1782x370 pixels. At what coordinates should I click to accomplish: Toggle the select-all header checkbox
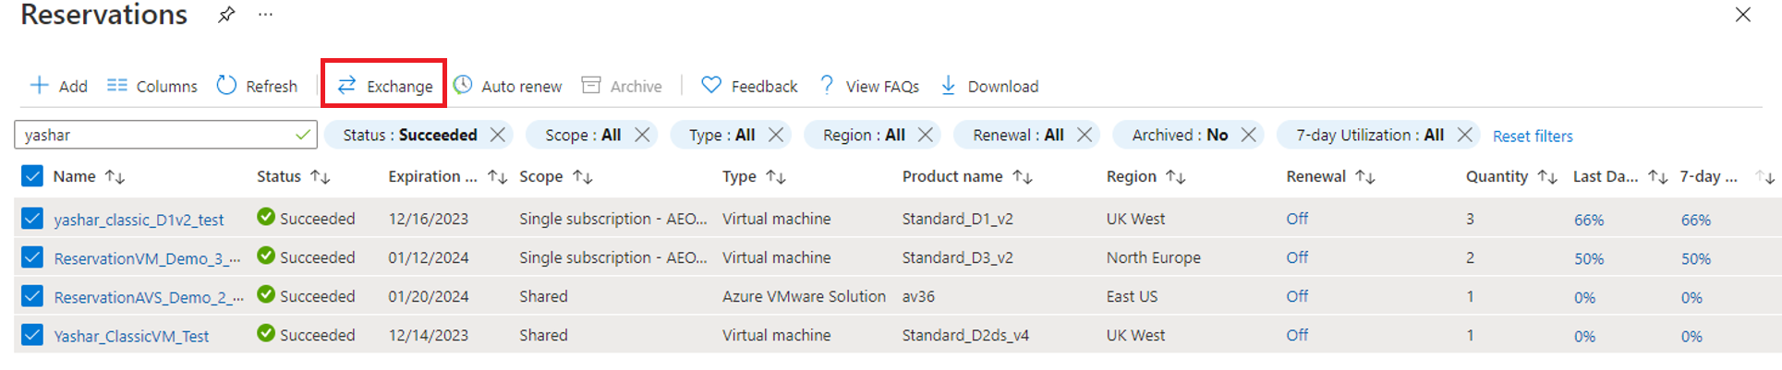click(32, 176)
